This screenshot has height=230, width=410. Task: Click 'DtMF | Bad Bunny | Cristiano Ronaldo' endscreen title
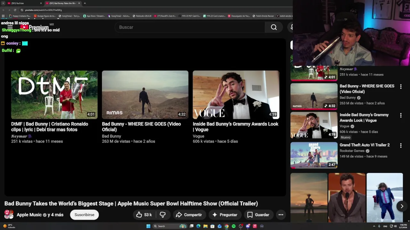click(x=50, y=127)
